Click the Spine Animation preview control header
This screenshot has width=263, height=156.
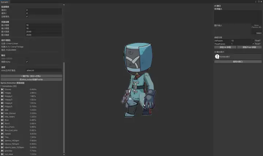click(x=12, y=83)
